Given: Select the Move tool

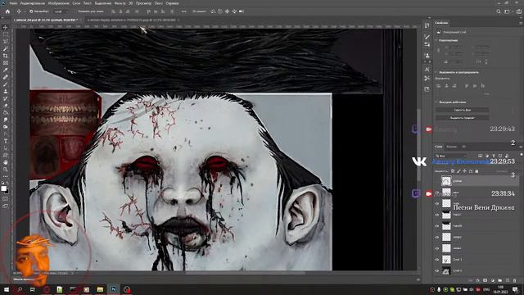Looking at the screenshot, I should 6,27.
